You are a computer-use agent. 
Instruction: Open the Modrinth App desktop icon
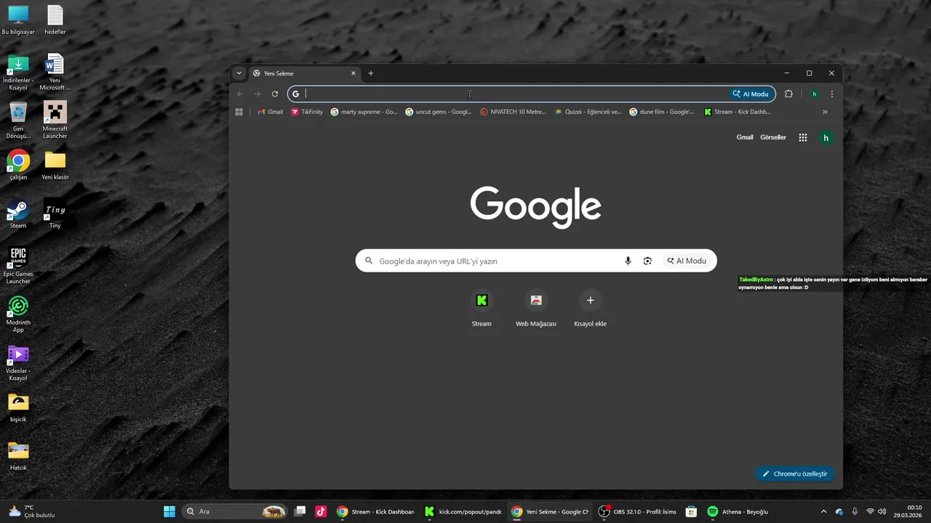coord(18,315)
